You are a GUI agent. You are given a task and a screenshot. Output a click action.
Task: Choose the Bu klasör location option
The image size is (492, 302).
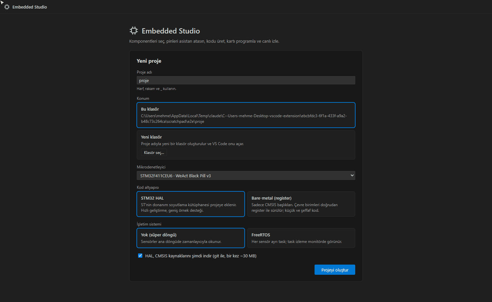pyautogui.click(x=246, y=115)
